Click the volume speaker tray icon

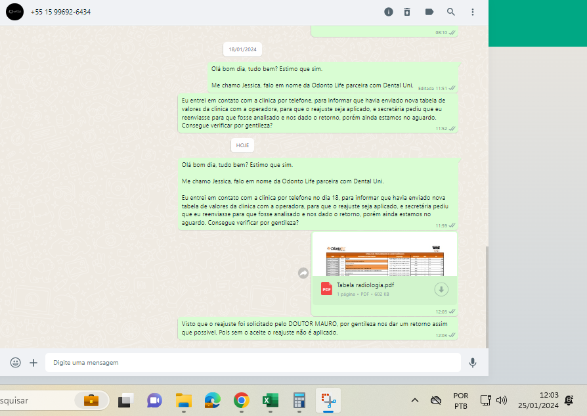click(502, 400)
